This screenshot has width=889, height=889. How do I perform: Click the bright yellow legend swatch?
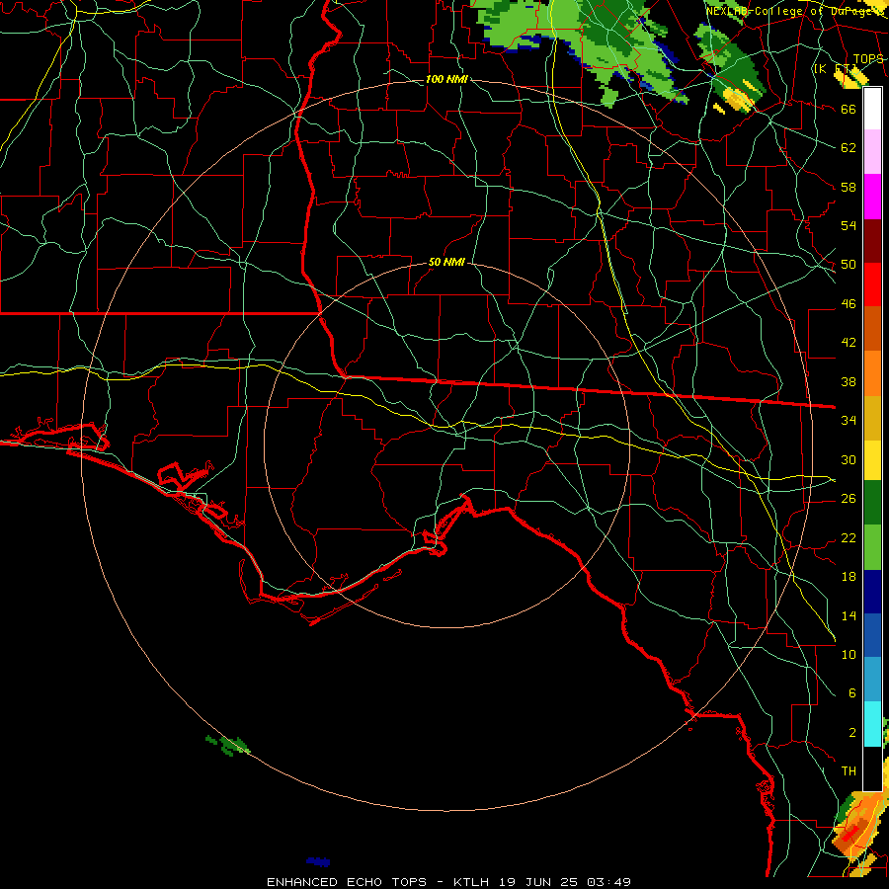click(872, 459)
